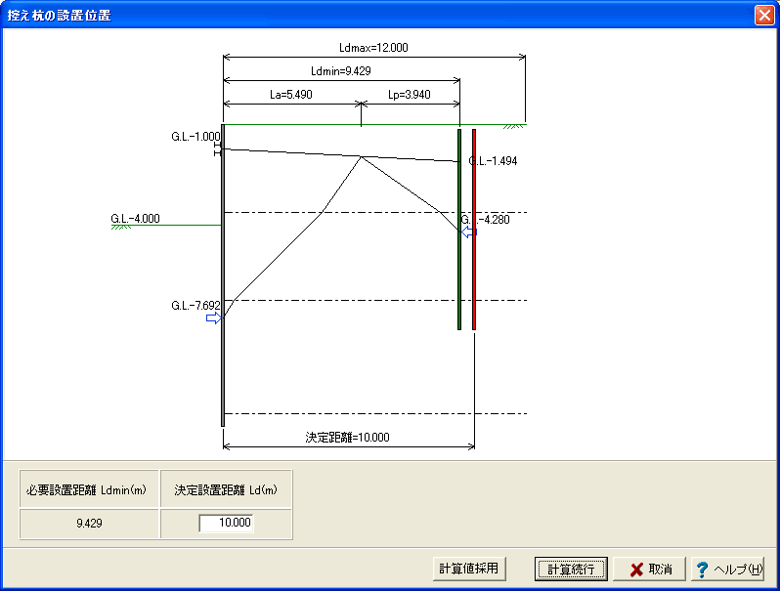The image size is (780, 591).
Task: Click the G.L.-1.494 elevation label
Action: [493, 161]
